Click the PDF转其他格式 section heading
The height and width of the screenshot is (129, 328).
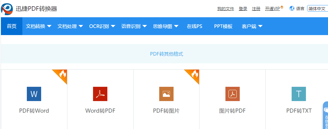pos(166,54)
